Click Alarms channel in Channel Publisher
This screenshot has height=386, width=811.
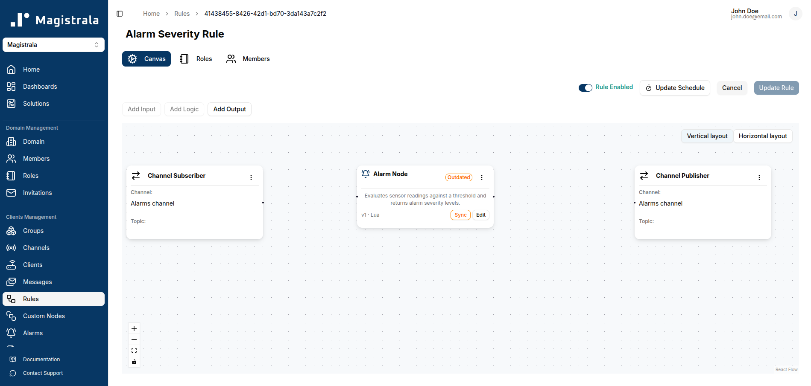coord(661,203)
